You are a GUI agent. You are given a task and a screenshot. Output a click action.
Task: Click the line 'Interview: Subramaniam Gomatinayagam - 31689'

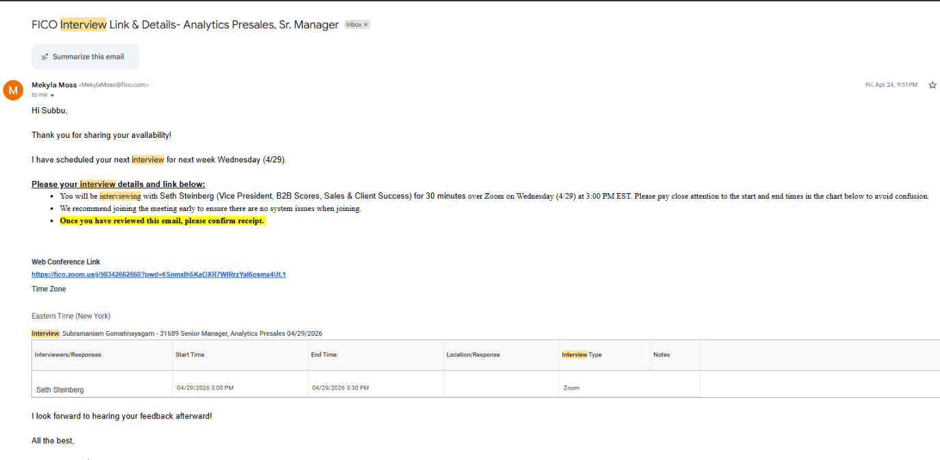click(x=177, y=334)
